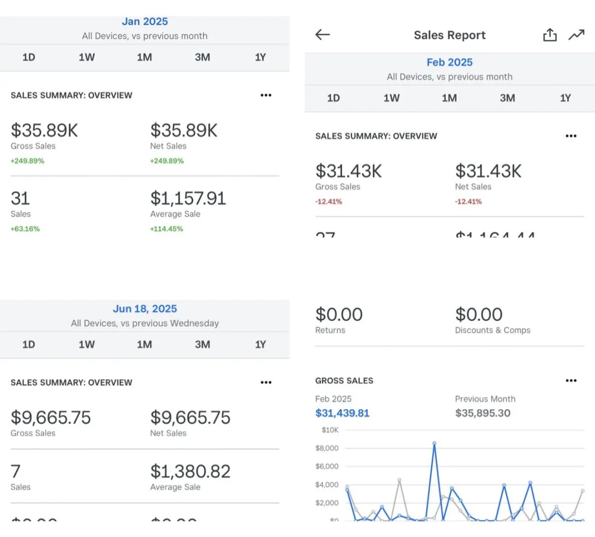Open the Feb 2025 date picker

(450, 62)
